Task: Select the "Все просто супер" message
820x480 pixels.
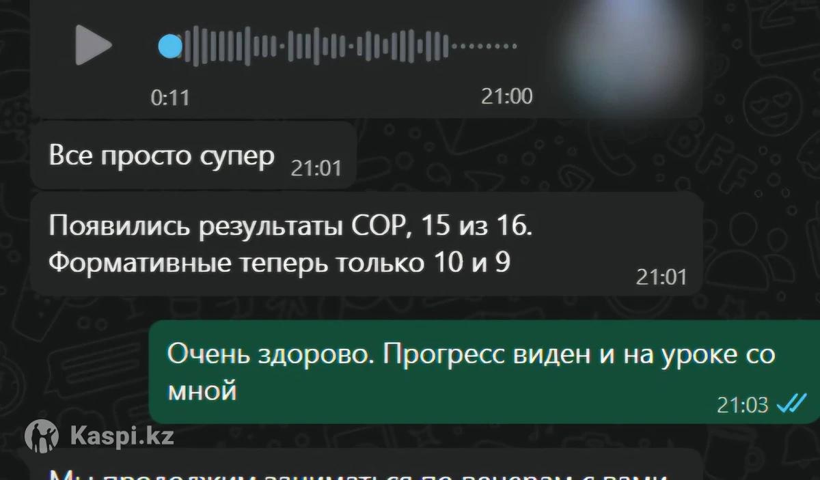Action: 162,156
